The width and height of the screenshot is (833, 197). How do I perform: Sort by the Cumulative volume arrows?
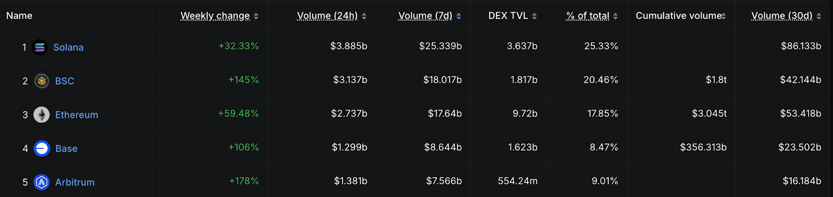[724, 17]
